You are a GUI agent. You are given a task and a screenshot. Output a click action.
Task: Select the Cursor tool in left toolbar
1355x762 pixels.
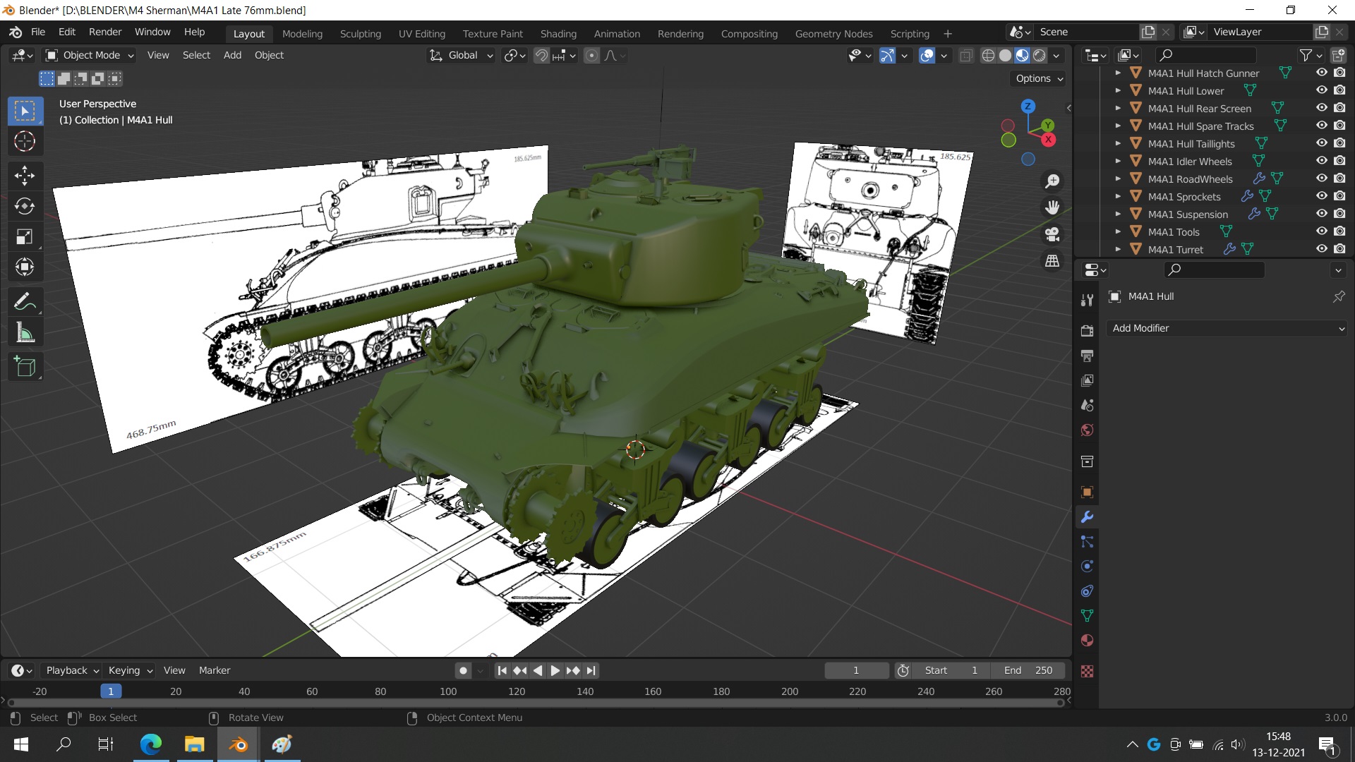pos(25,142)
